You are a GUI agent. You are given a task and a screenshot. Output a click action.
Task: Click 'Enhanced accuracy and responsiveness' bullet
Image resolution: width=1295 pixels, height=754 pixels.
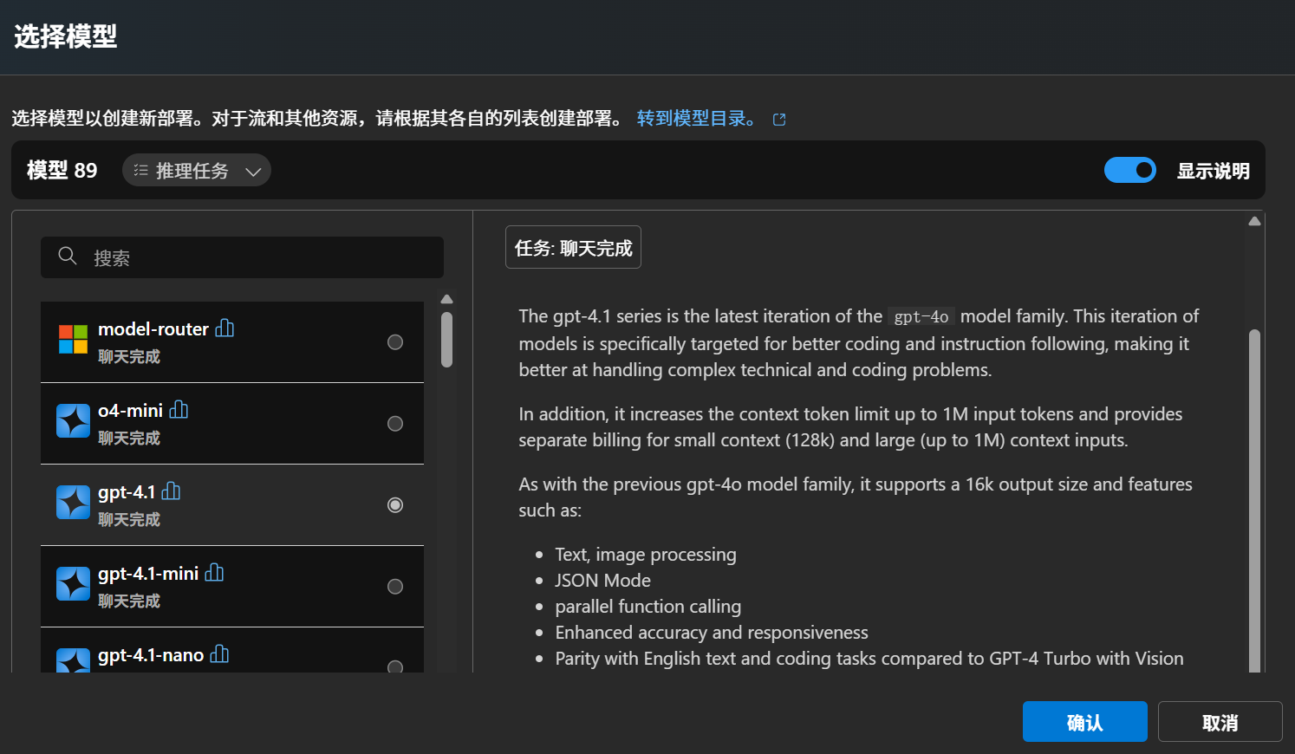pos(712,633)
